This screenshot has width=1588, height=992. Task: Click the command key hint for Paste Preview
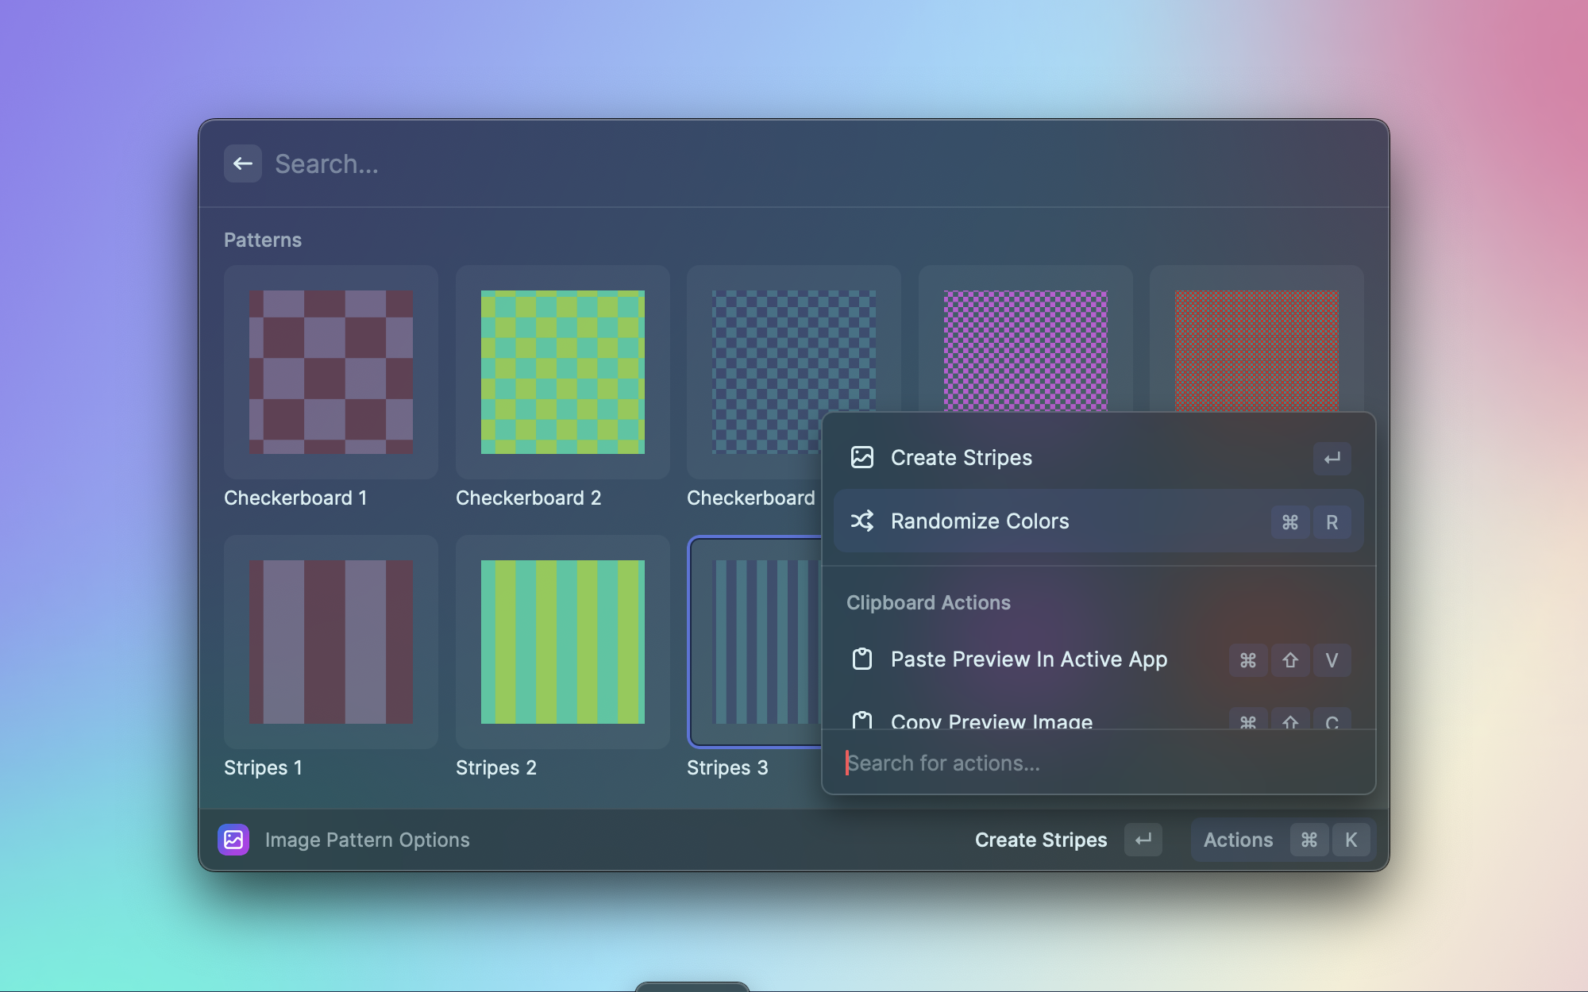pos(1248,660)
